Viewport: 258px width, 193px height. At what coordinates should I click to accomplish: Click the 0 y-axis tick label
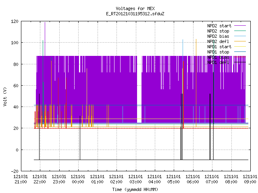17,150
